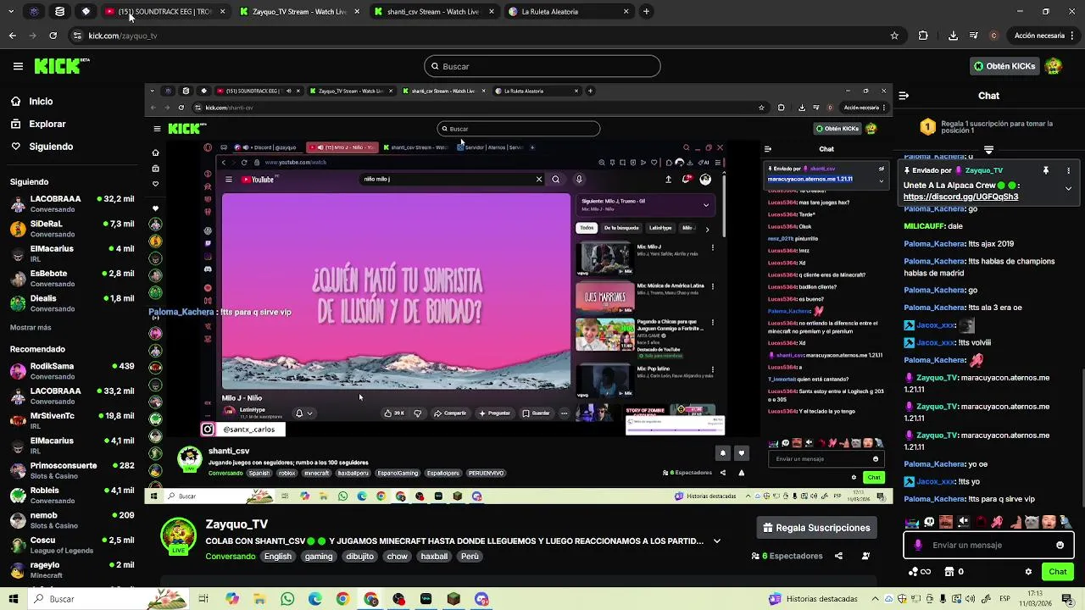
Task: Open user profile avatar menu
Action: point(1054,66)
